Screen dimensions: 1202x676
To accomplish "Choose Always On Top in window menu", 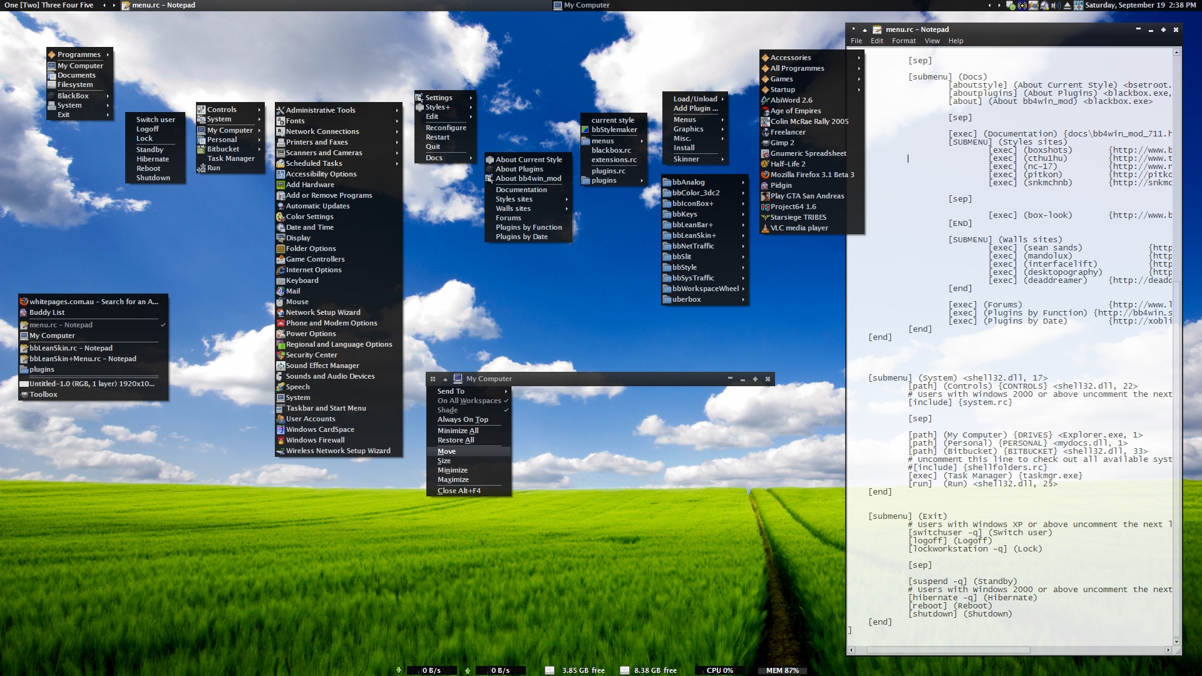I will 463,419.
